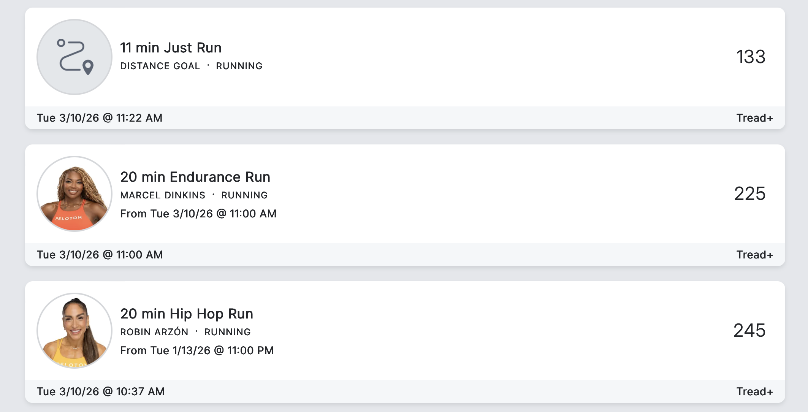Open Robin Arzón instructor photo
The height and width of the screenshot is (412, 808).
74,331
